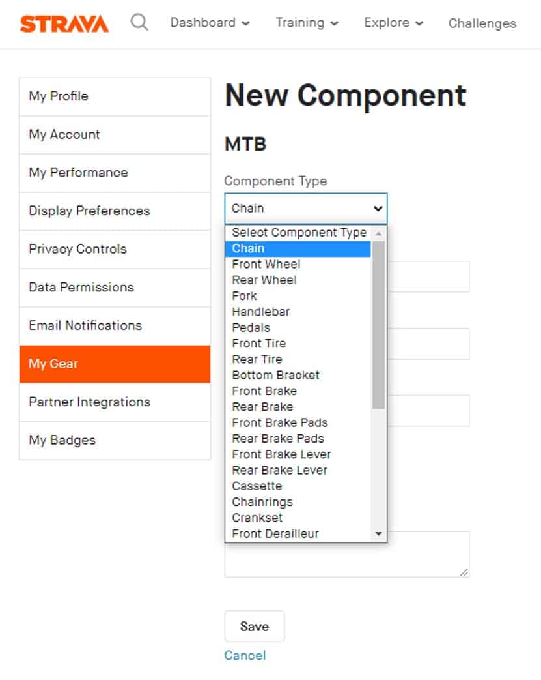541x680 pixels.
Task: Choose Bottom Bracket component option
Action: click(276, 375)
